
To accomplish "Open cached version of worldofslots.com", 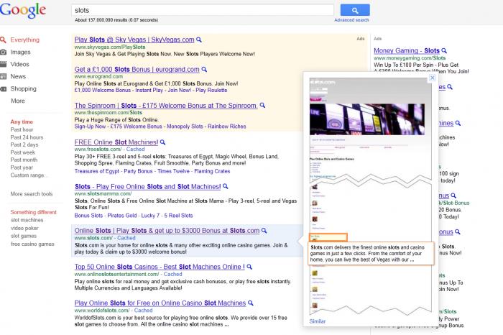I will tap(143, 311).
